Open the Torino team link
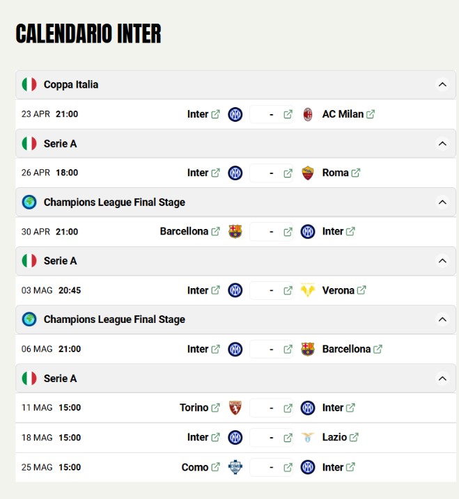Image resolution: width=459 pixels, height=499 pixels. 194,408
